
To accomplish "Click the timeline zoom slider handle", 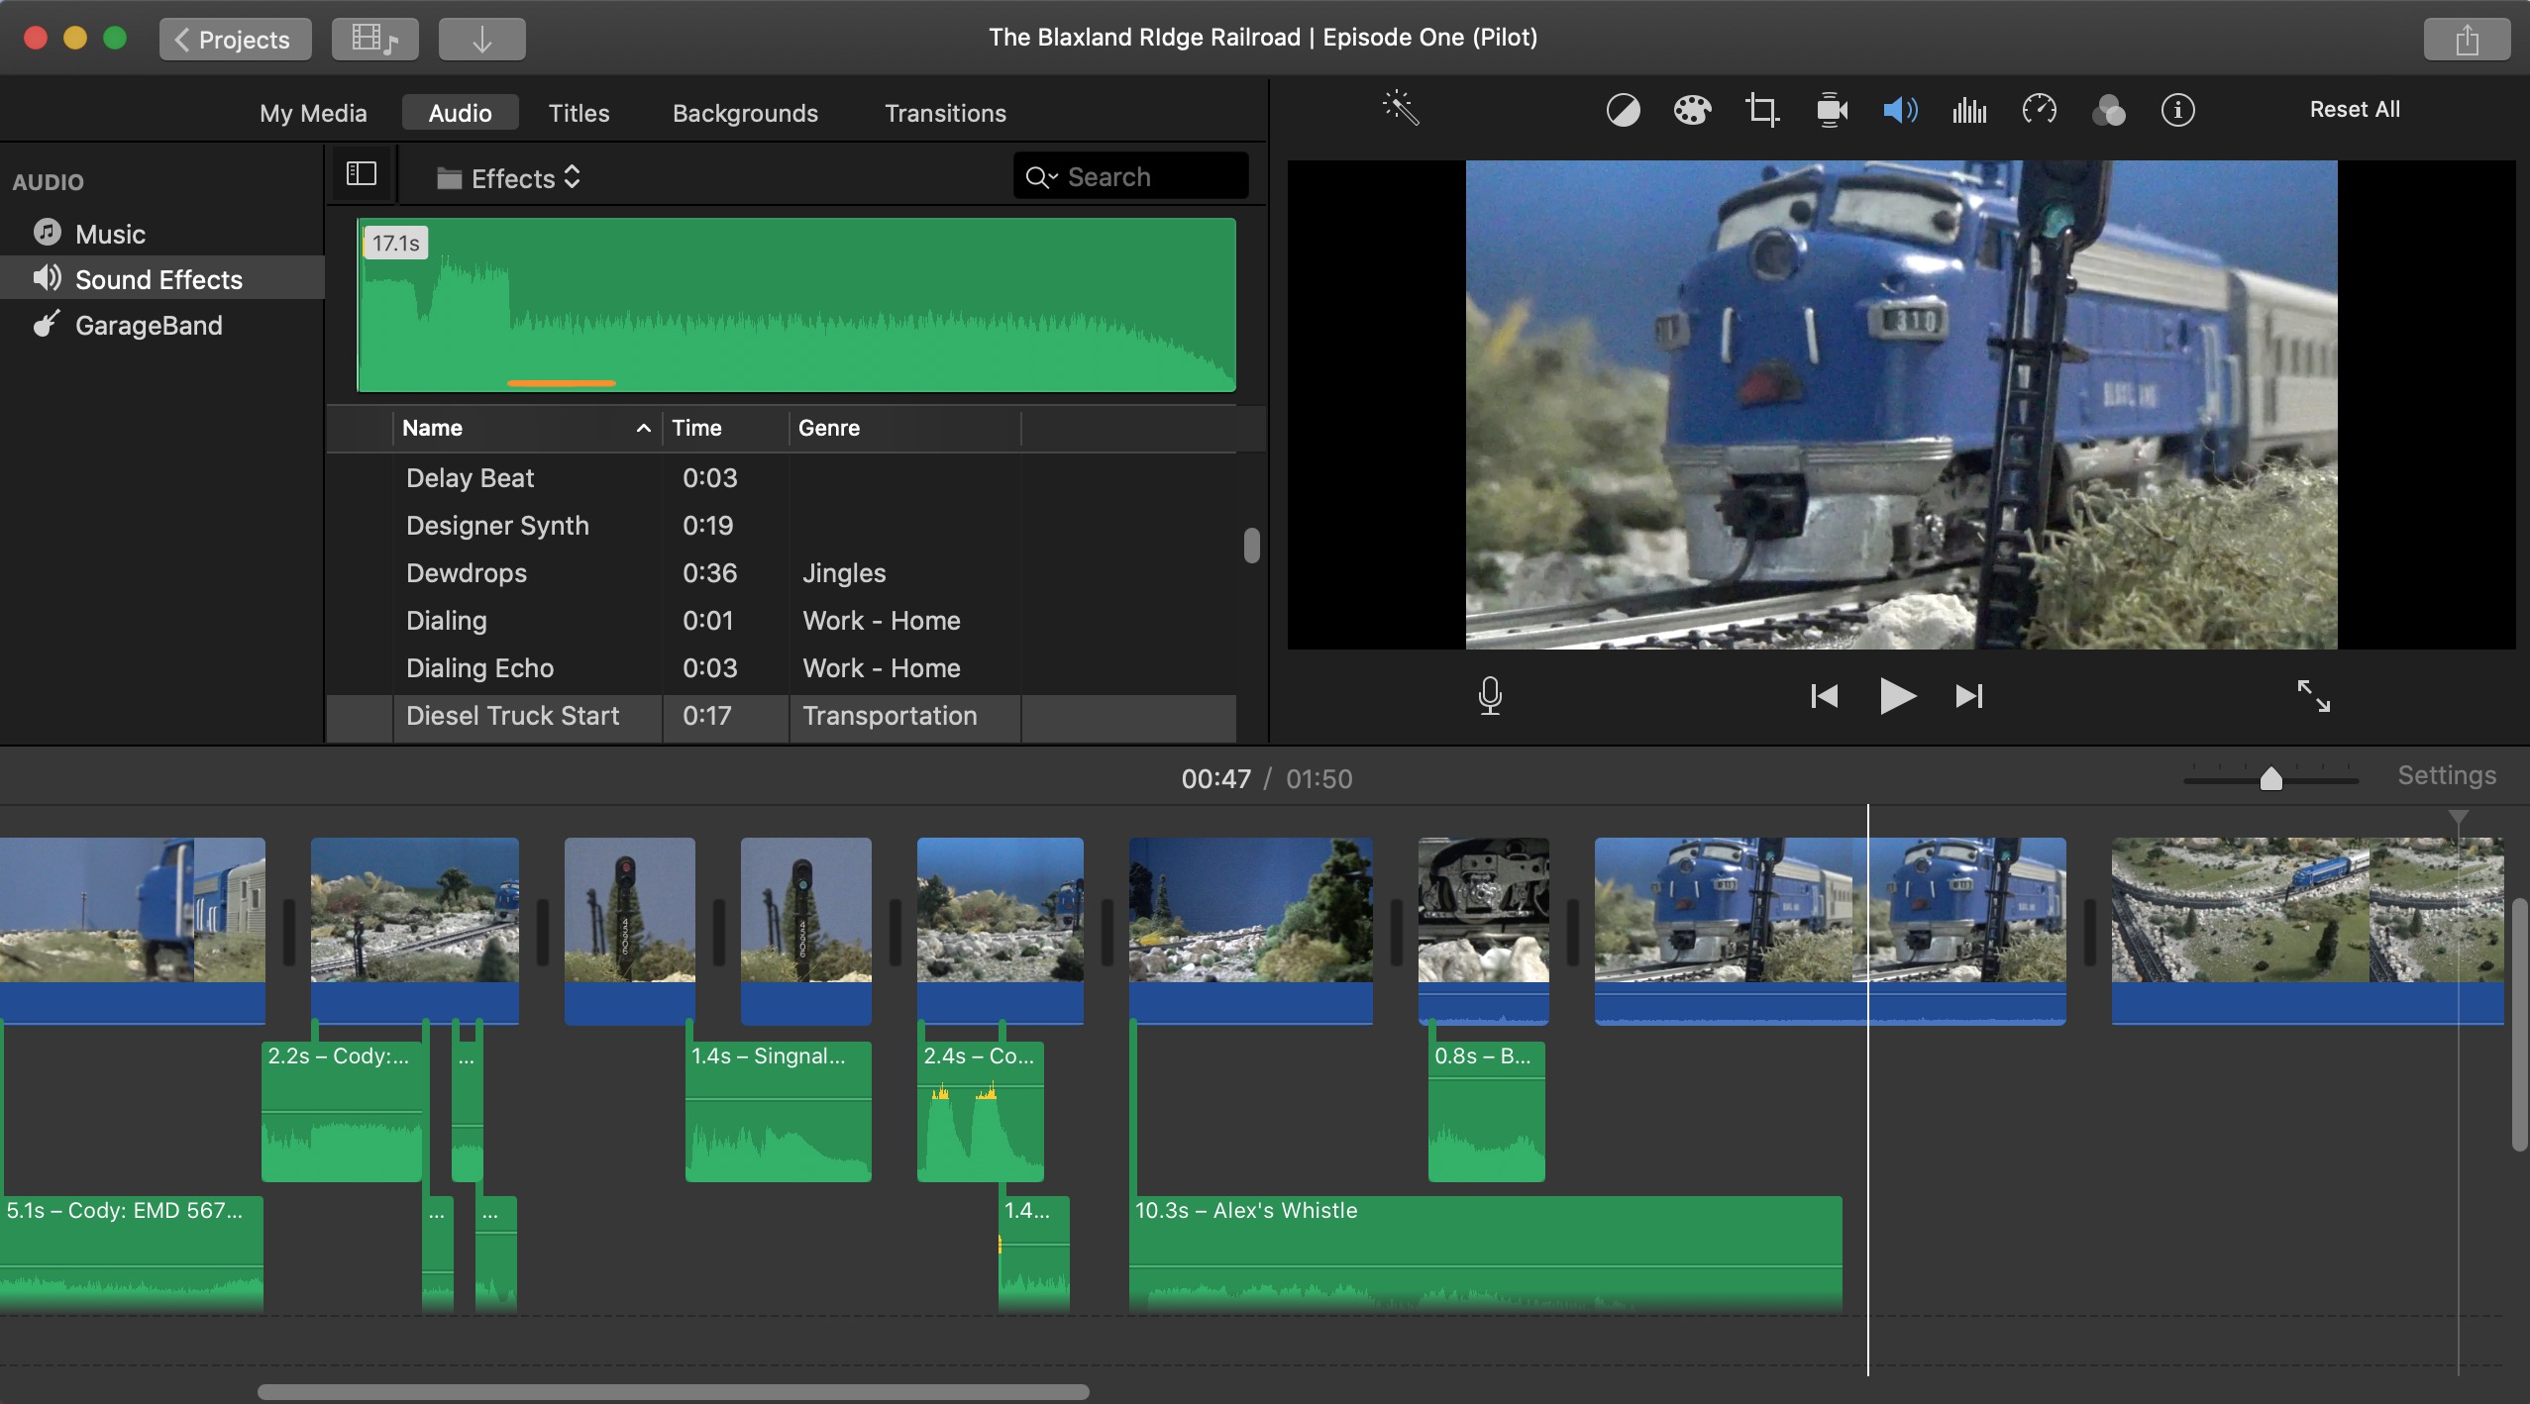I will [x=2270, y=778].
